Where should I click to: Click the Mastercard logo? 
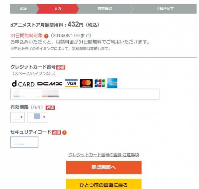coord(86,83)
